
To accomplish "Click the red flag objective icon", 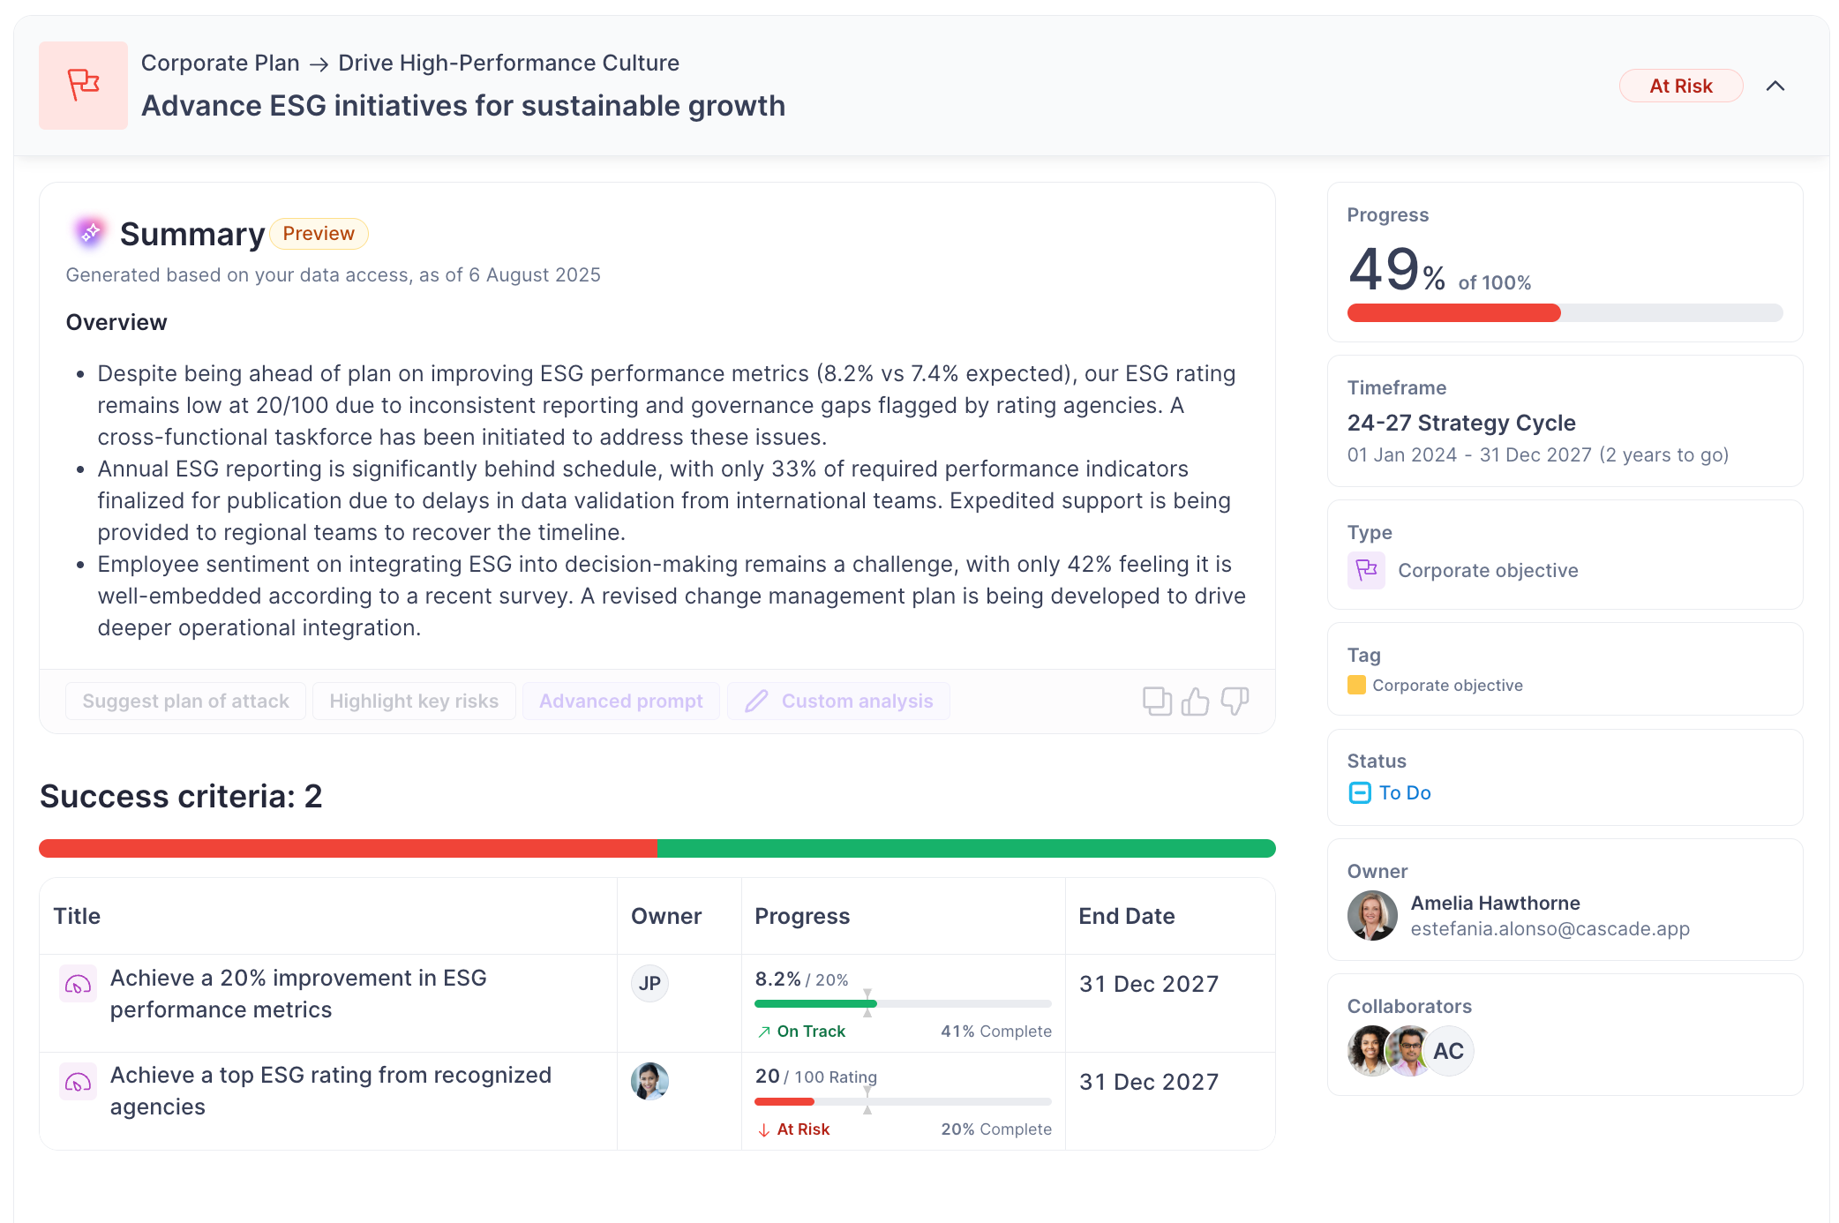I will [84, 86].
